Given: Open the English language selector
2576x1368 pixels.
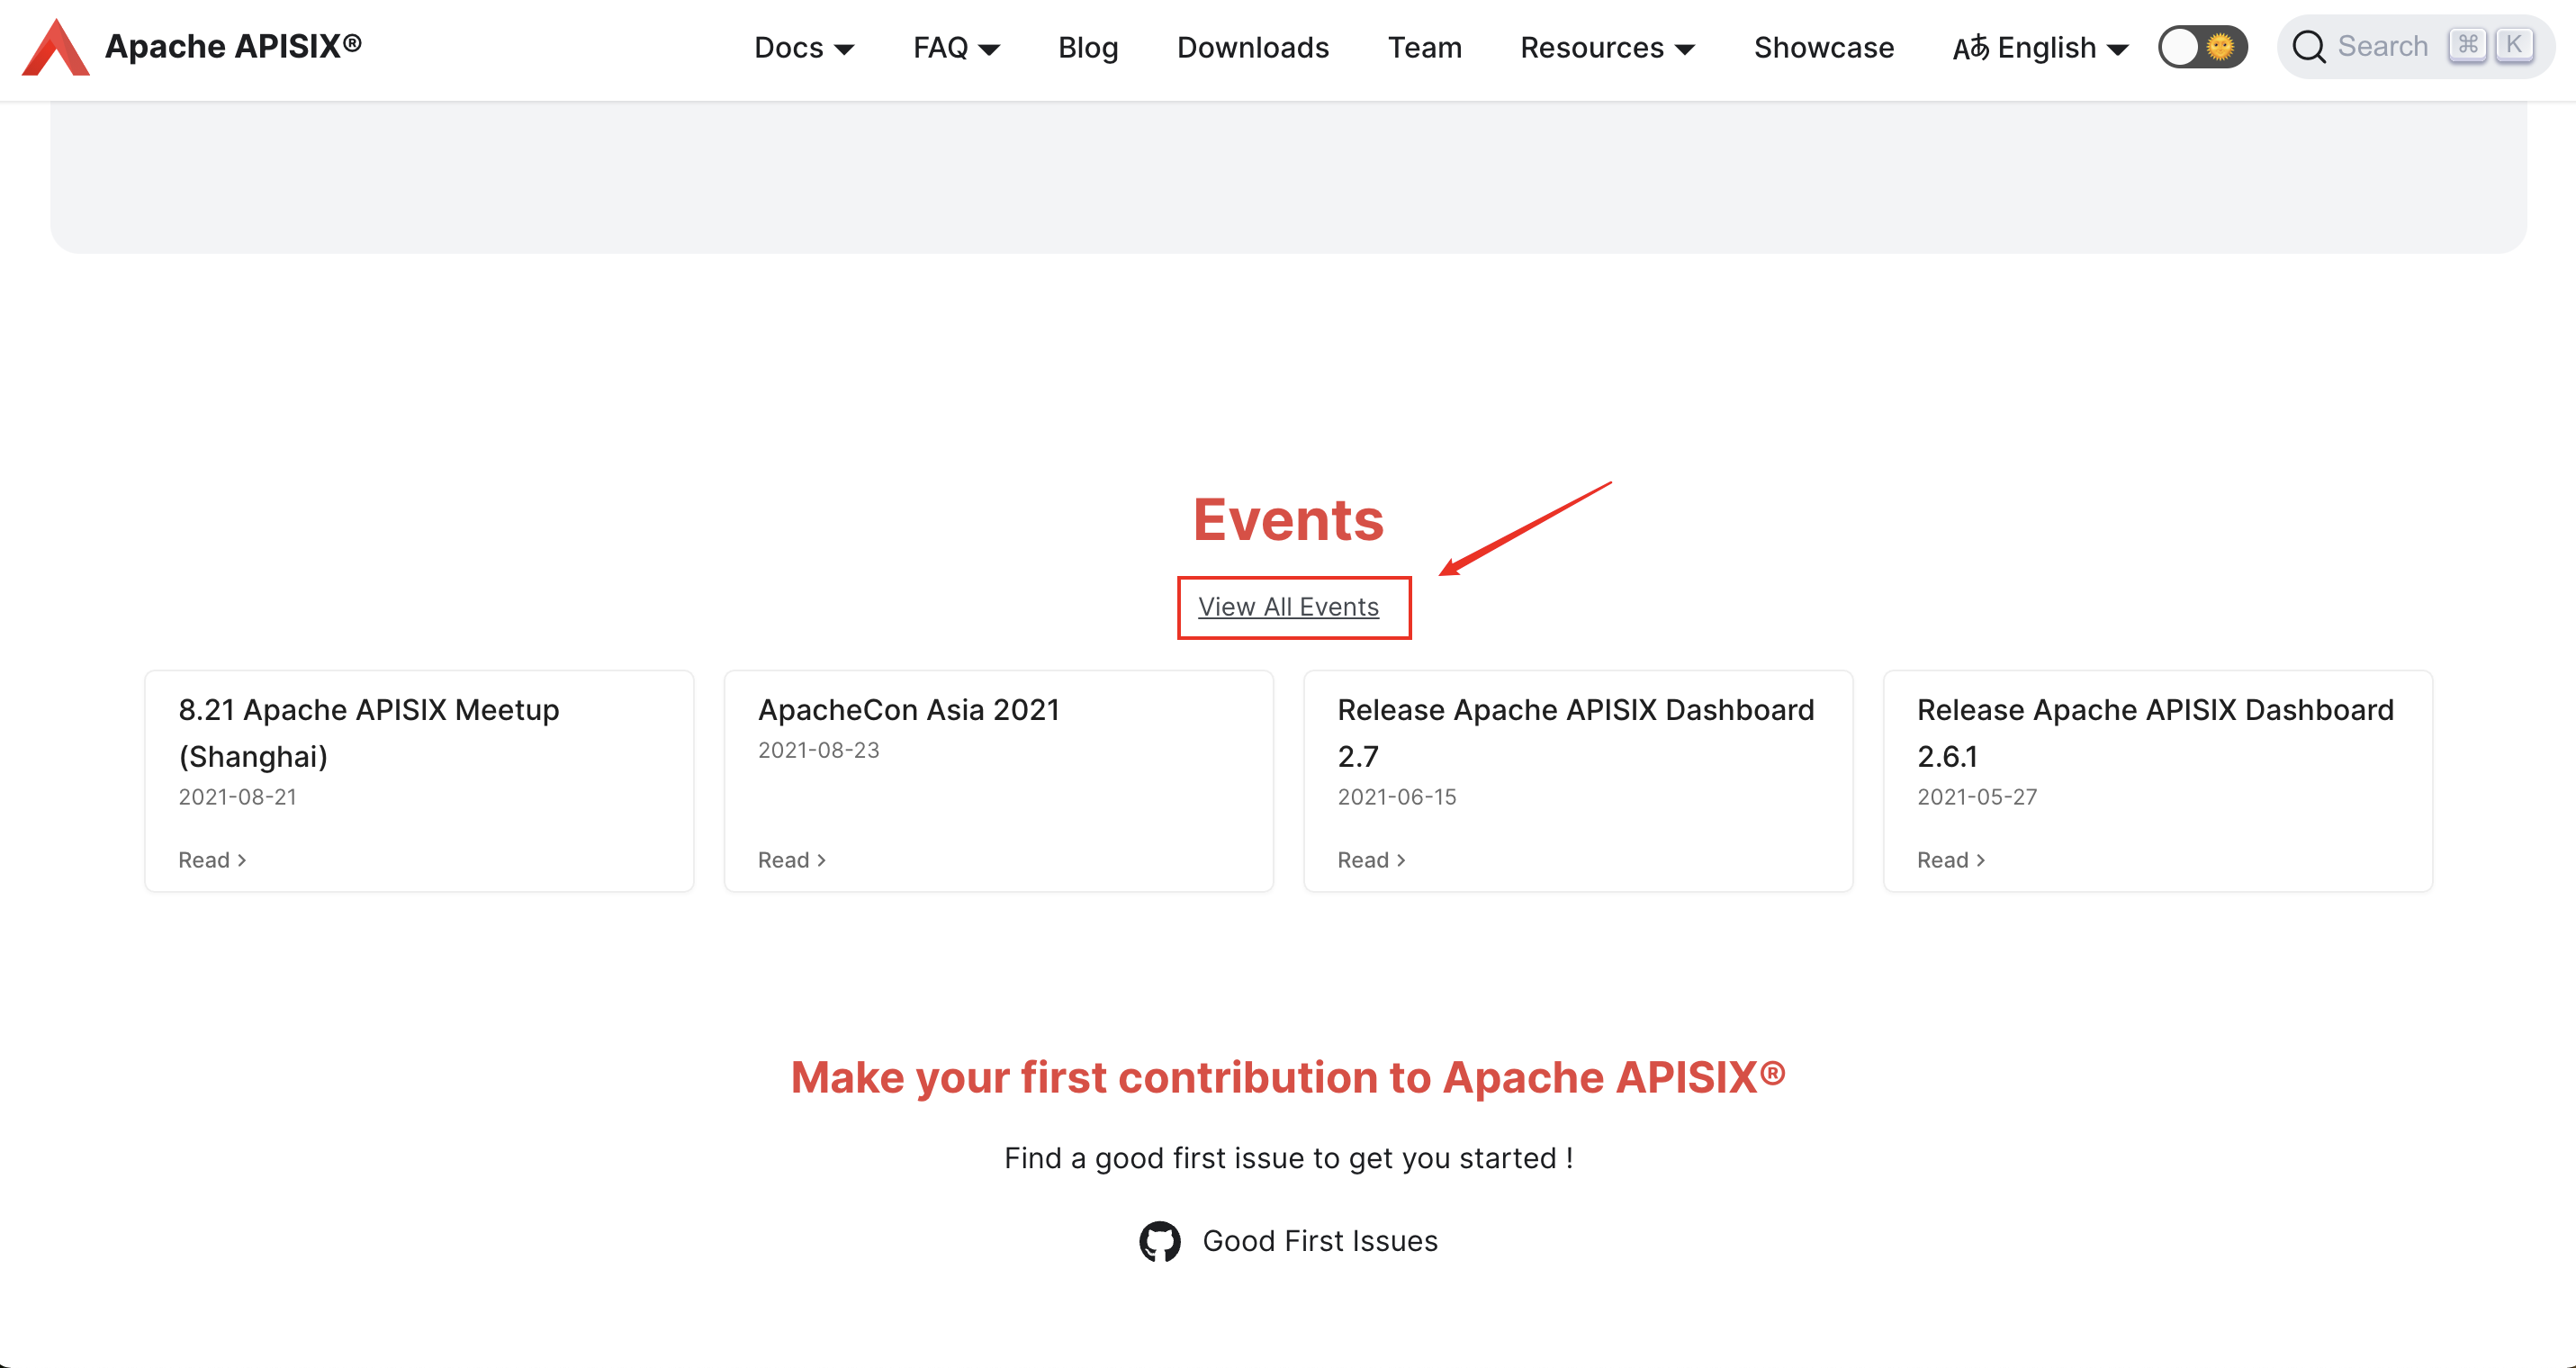Looking at the screenshot, I should (2045, 48).
